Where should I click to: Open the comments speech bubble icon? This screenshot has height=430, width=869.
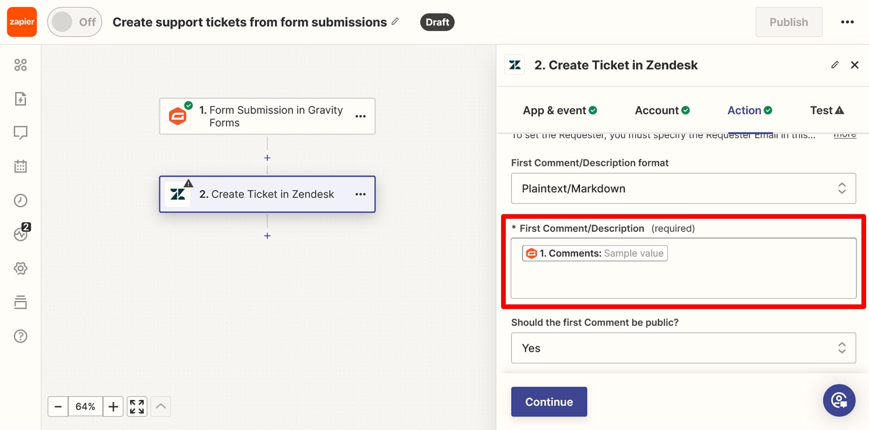coord(20,133)
